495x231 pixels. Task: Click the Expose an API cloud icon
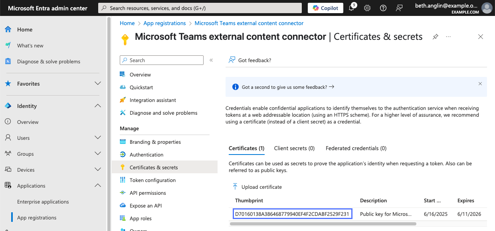pos(123,206)
